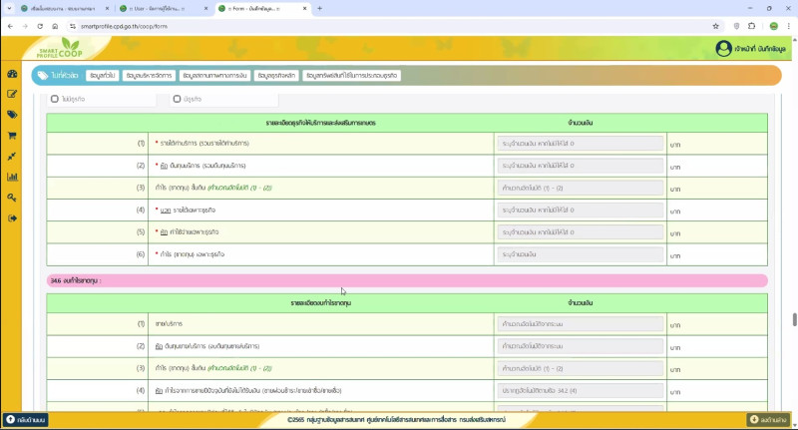This screenshot has height=430, width=798.
Task: Click the row 1 service income amount field
Action: tap(580, 144)
